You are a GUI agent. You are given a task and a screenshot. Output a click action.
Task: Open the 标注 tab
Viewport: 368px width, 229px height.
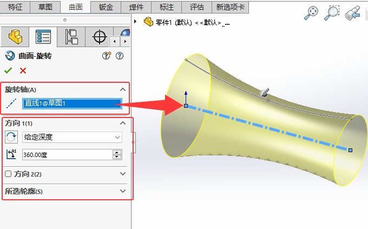166,7
